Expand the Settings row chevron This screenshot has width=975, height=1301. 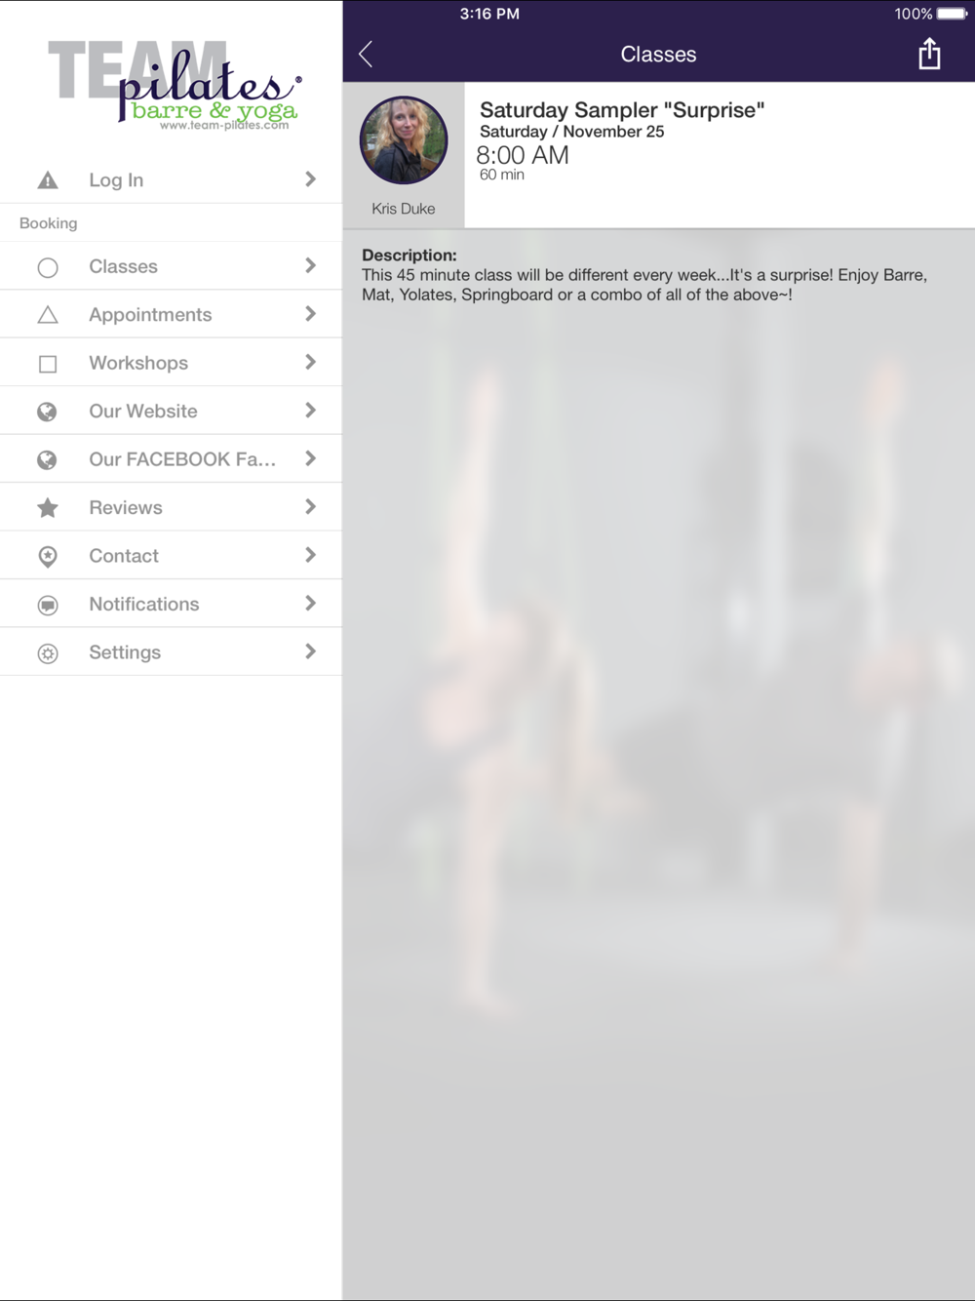pos(310,651)
